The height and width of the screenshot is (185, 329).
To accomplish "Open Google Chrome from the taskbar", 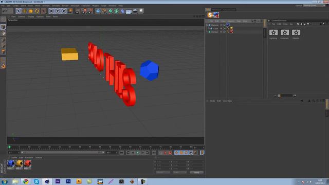I will click(26, 181).
